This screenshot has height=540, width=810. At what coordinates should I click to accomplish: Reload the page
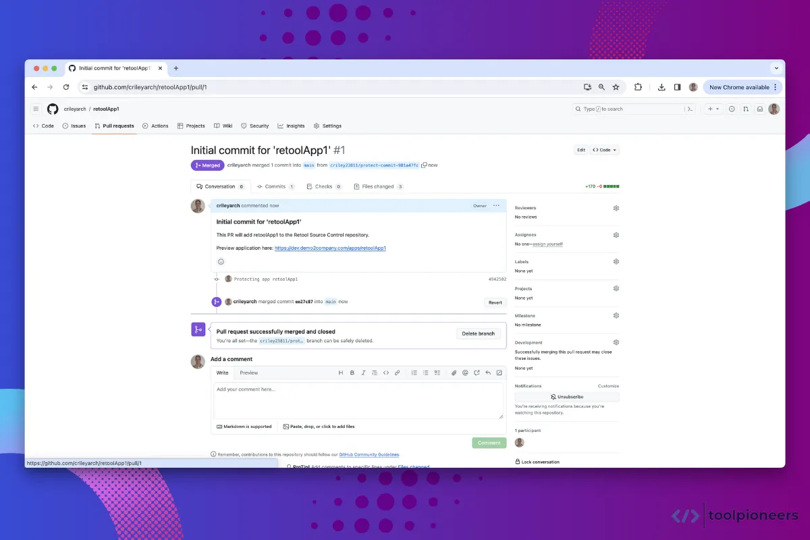pyautogui.click(x=66, y=87)
